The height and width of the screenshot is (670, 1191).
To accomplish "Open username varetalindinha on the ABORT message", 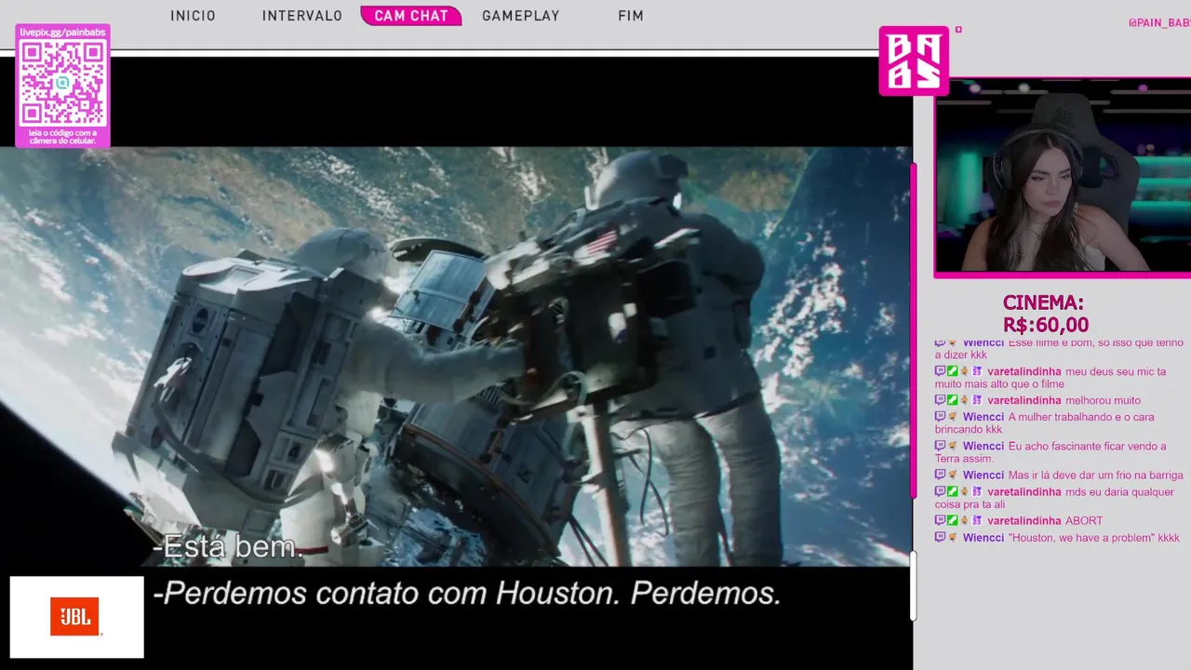I will coord(1024,521).
